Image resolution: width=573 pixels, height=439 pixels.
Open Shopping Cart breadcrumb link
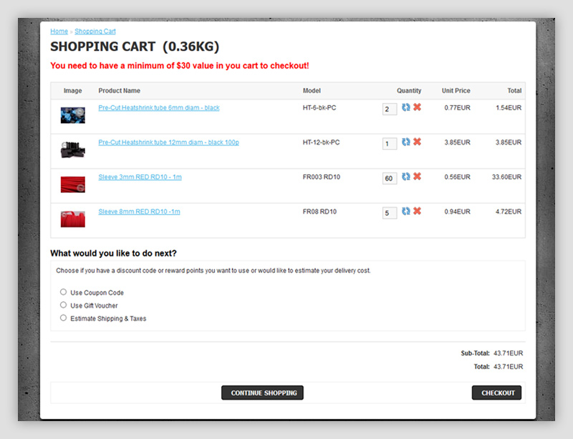95,32
